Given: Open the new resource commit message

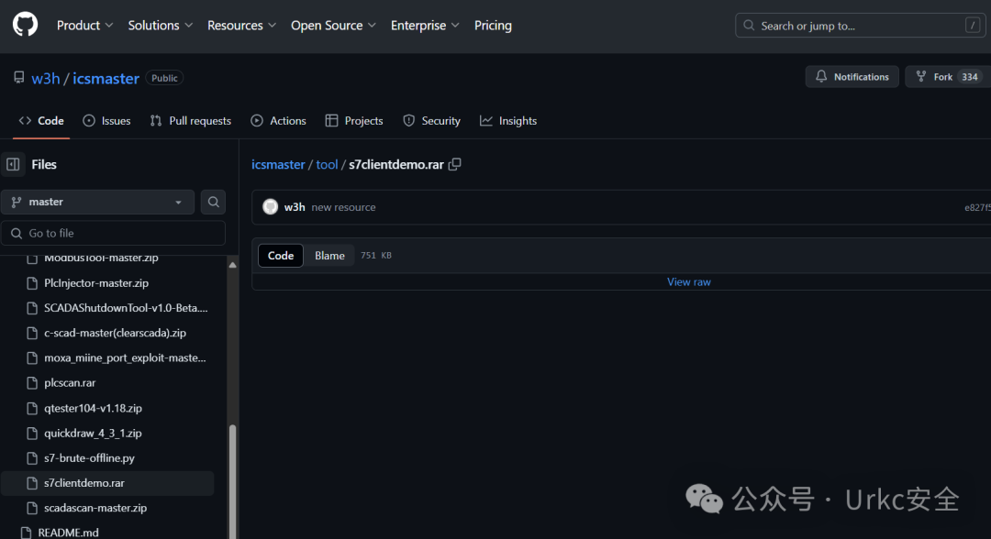Looking at the screenshot, I should 343,207.
